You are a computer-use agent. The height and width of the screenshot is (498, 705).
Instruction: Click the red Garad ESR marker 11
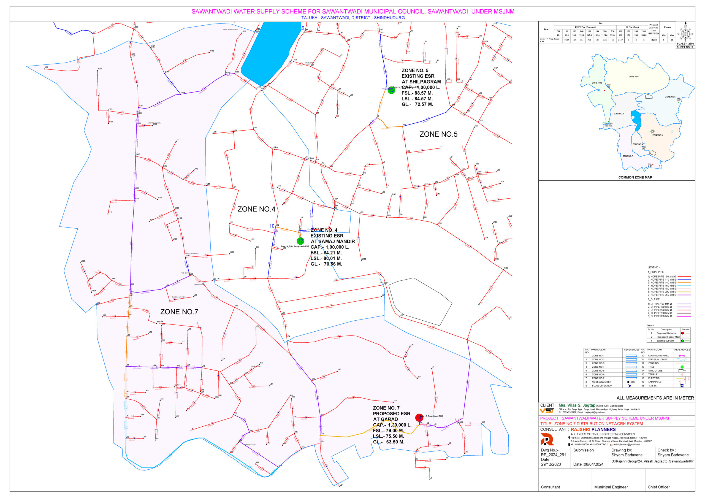coord(419,418)
